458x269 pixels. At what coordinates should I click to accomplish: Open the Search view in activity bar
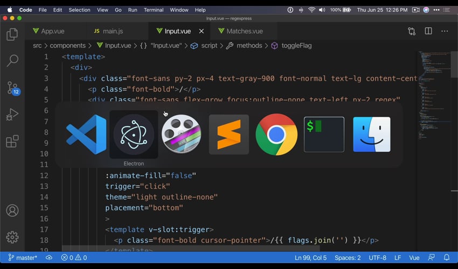click(12, 60)
